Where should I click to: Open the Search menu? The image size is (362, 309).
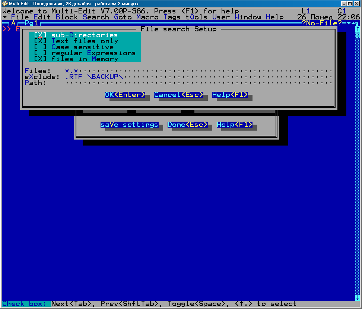pyautogui.click(x=96, y=17)
